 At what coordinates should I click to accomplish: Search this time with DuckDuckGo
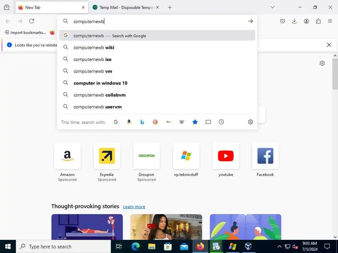(155, 122)
